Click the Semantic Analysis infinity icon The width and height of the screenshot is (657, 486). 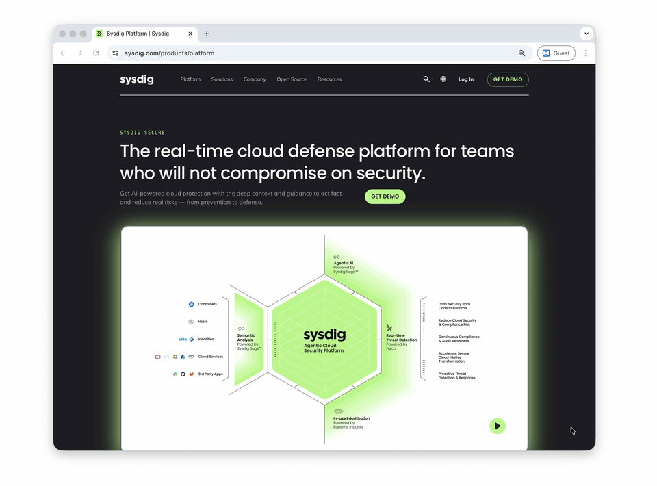pyautogui.click(x=242, y=329)
